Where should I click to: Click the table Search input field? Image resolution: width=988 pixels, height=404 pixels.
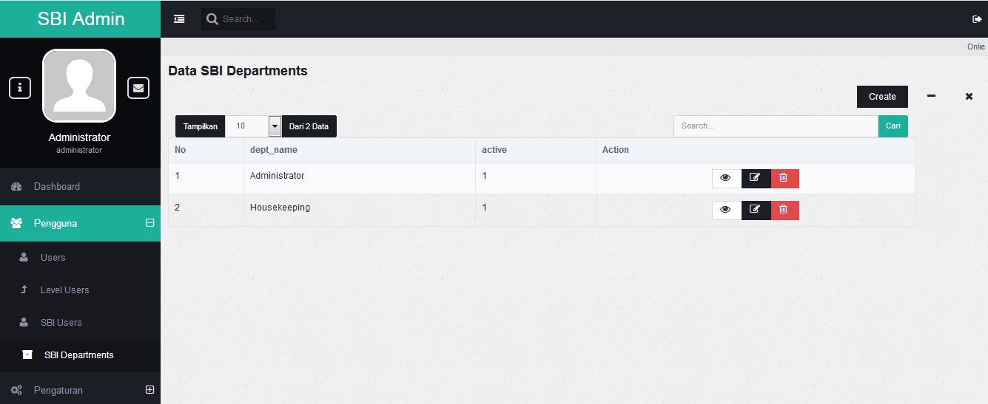click(x=776, y=126)
